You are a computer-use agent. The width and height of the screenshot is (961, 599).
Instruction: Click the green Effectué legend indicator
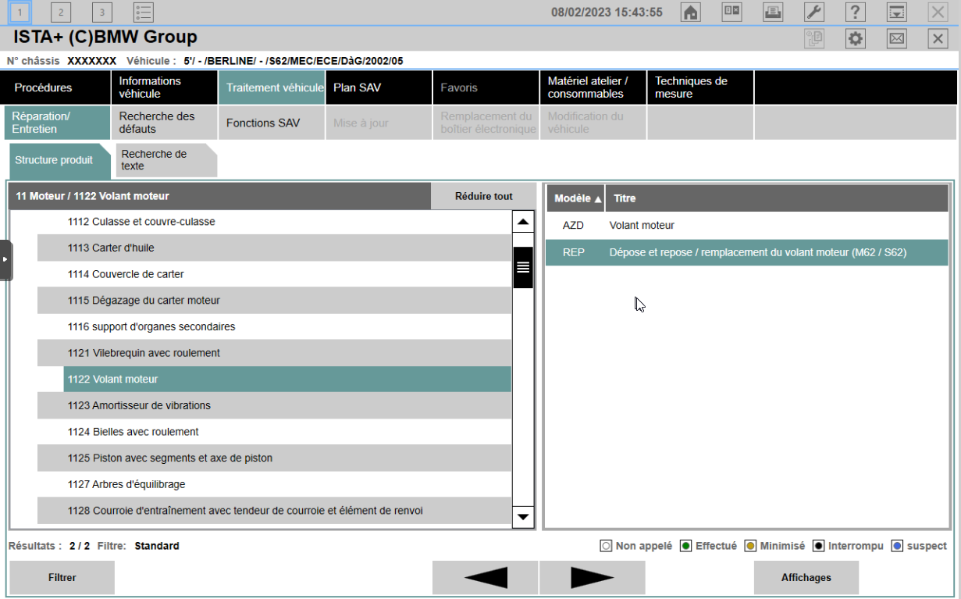coord(685,546)
